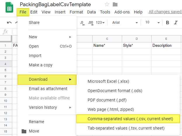Screen dimensions: 182x136
Task: Open the File menu
Action: coord(23,12)
